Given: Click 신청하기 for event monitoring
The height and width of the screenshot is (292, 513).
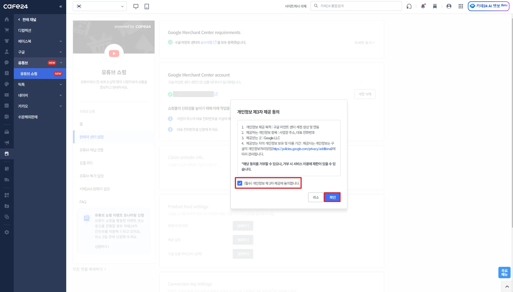Looking at the screenshot, I should 102,247.
